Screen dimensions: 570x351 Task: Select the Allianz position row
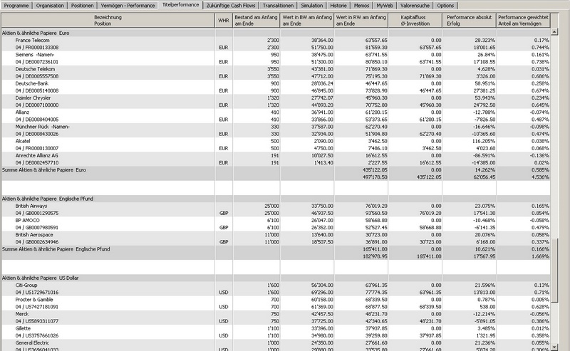[276, 116]
